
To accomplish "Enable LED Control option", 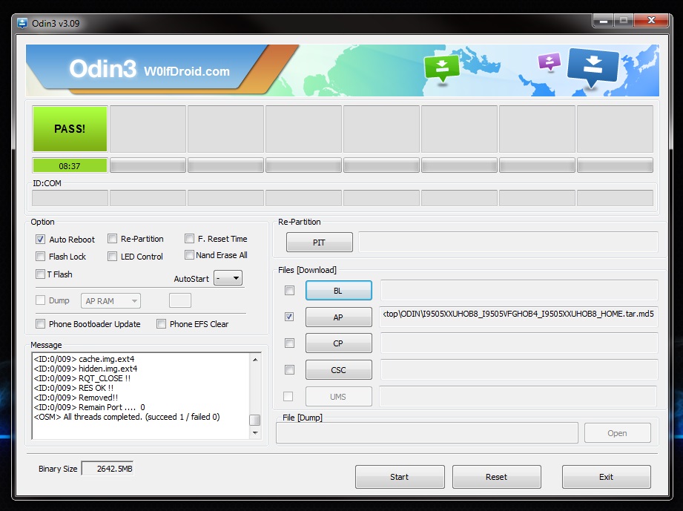I will (113, 256).
